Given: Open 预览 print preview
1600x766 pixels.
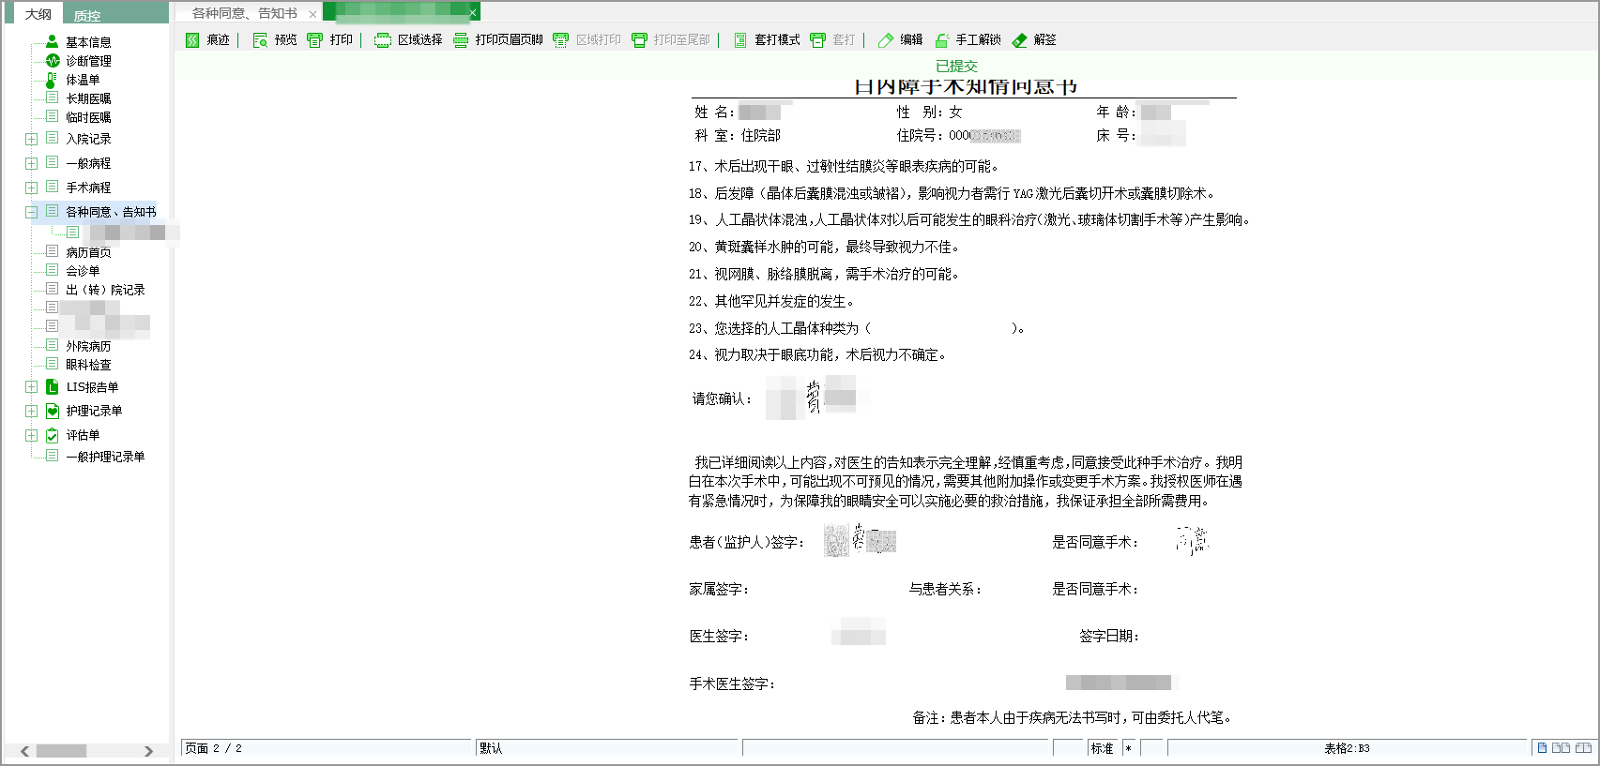Looking at the screenshot, I should point(274,39).
